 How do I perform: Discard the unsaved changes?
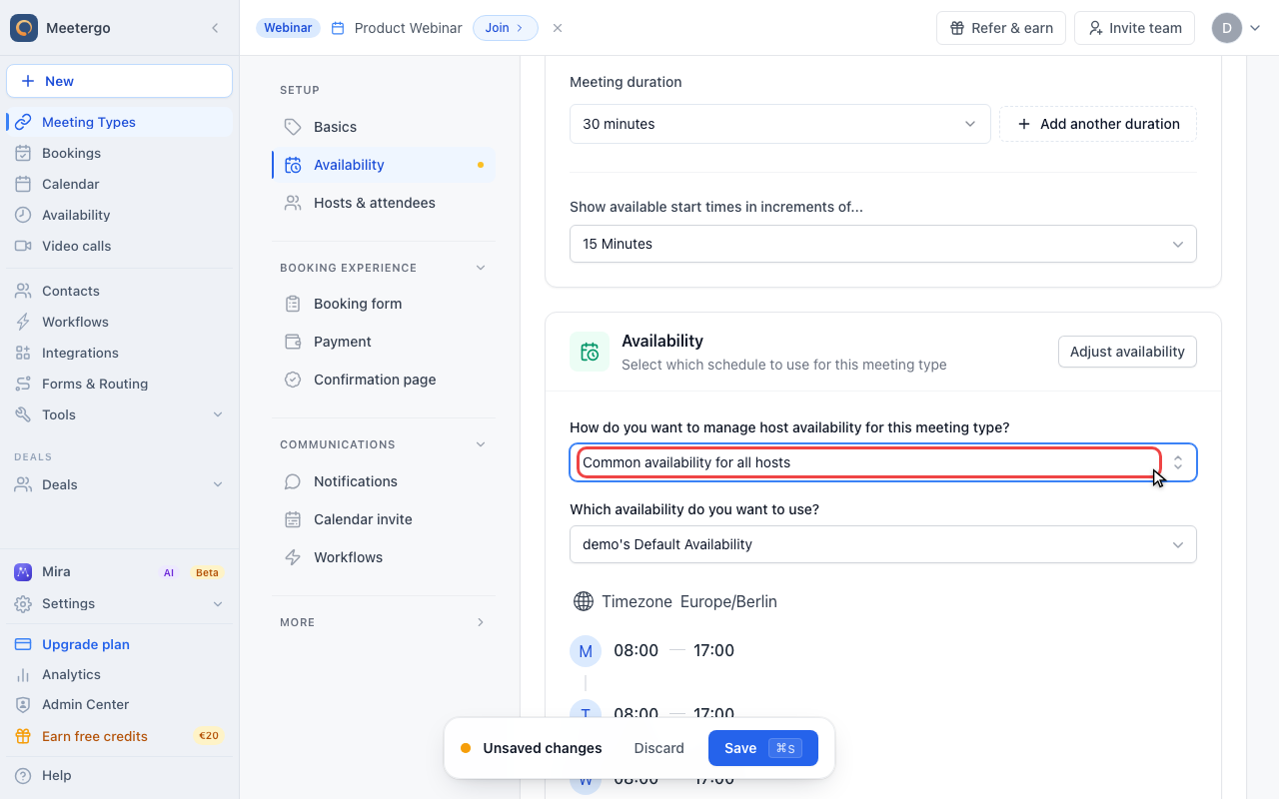pyautogui.click(x=659, y=748)
